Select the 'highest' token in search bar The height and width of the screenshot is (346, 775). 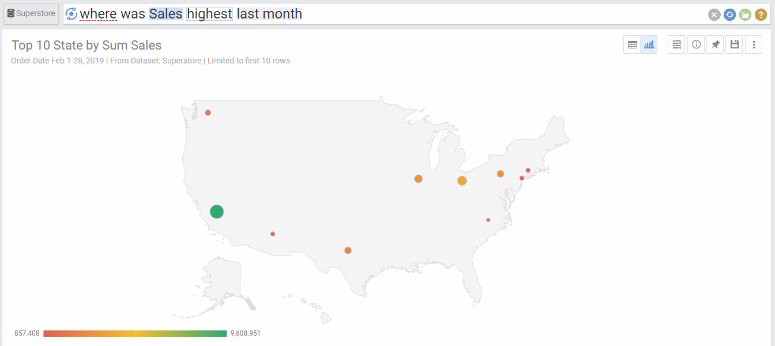[x=209, y=14]
